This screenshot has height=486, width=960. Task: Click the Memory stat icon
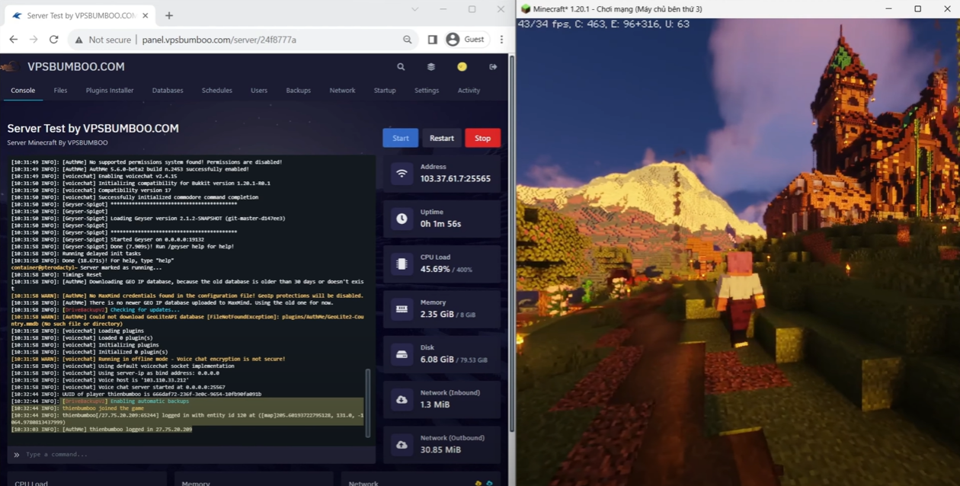pos(402,309)
